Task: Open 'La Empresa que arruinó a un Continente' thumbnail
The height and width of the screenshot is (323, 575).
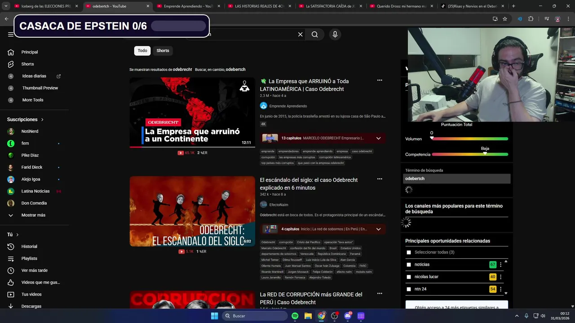Action: coord(192,112)
